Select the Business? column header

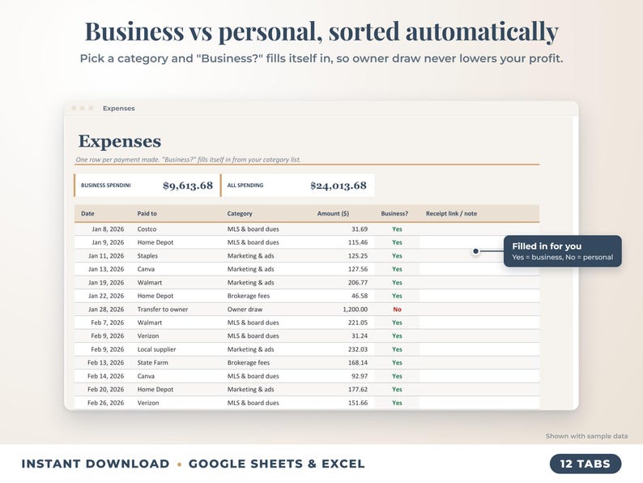(394, 213)
